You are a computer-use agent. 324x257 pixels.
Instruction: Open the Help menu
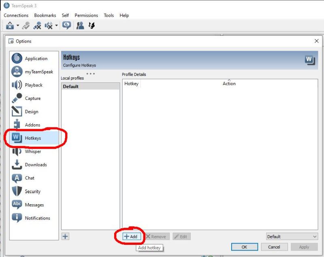pyautogui.click(x=124, y=15)
